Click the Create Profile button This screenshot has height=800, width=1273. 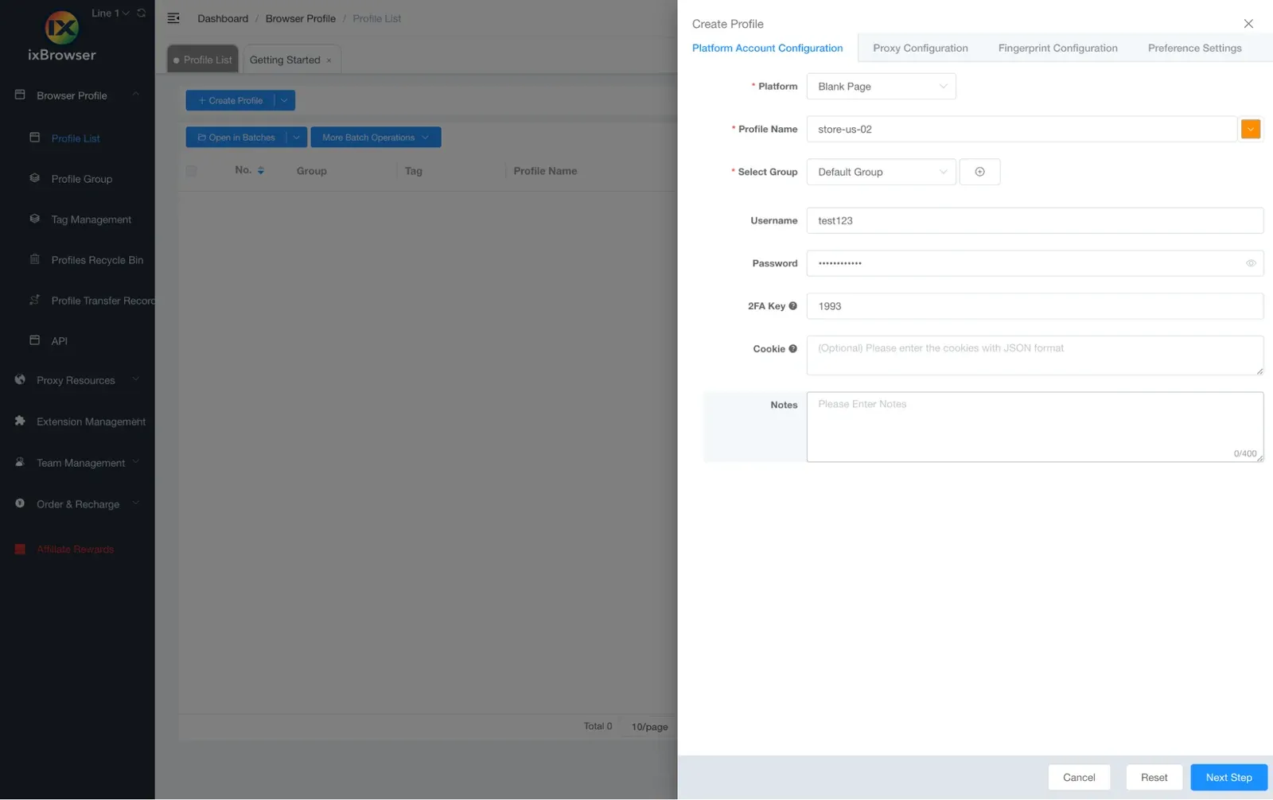coord(230,100)
